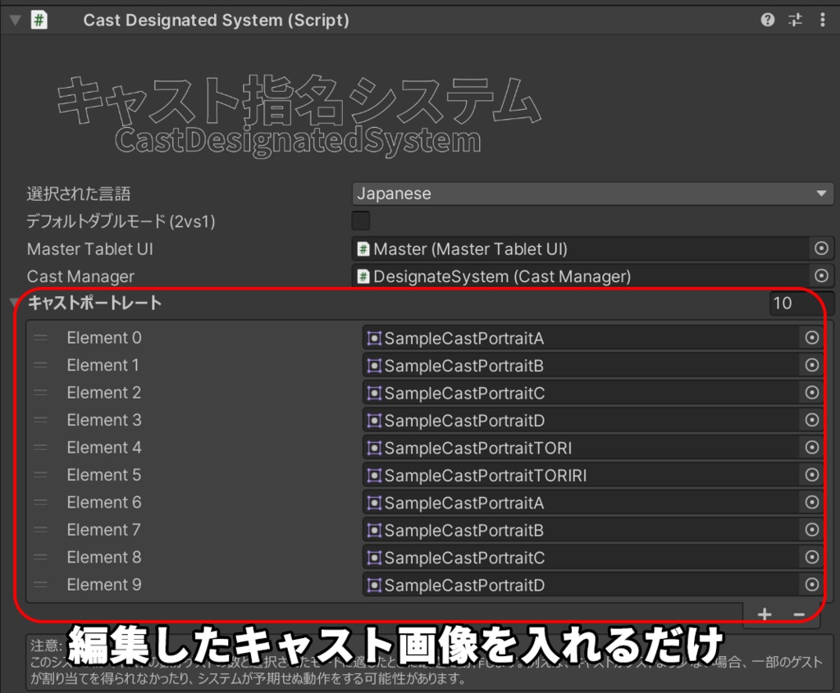
Task: Enable the デフォルトダブルモード (2vs1) checkbox
Action: pyautogui.click(x=359, y=220)
